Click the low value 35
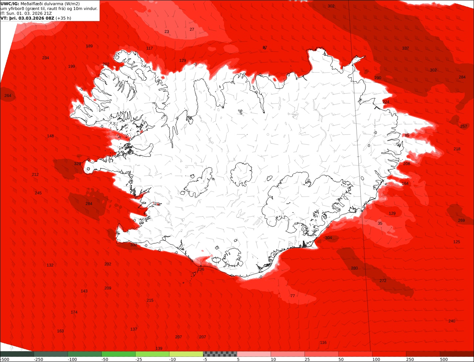 (380, 224)
